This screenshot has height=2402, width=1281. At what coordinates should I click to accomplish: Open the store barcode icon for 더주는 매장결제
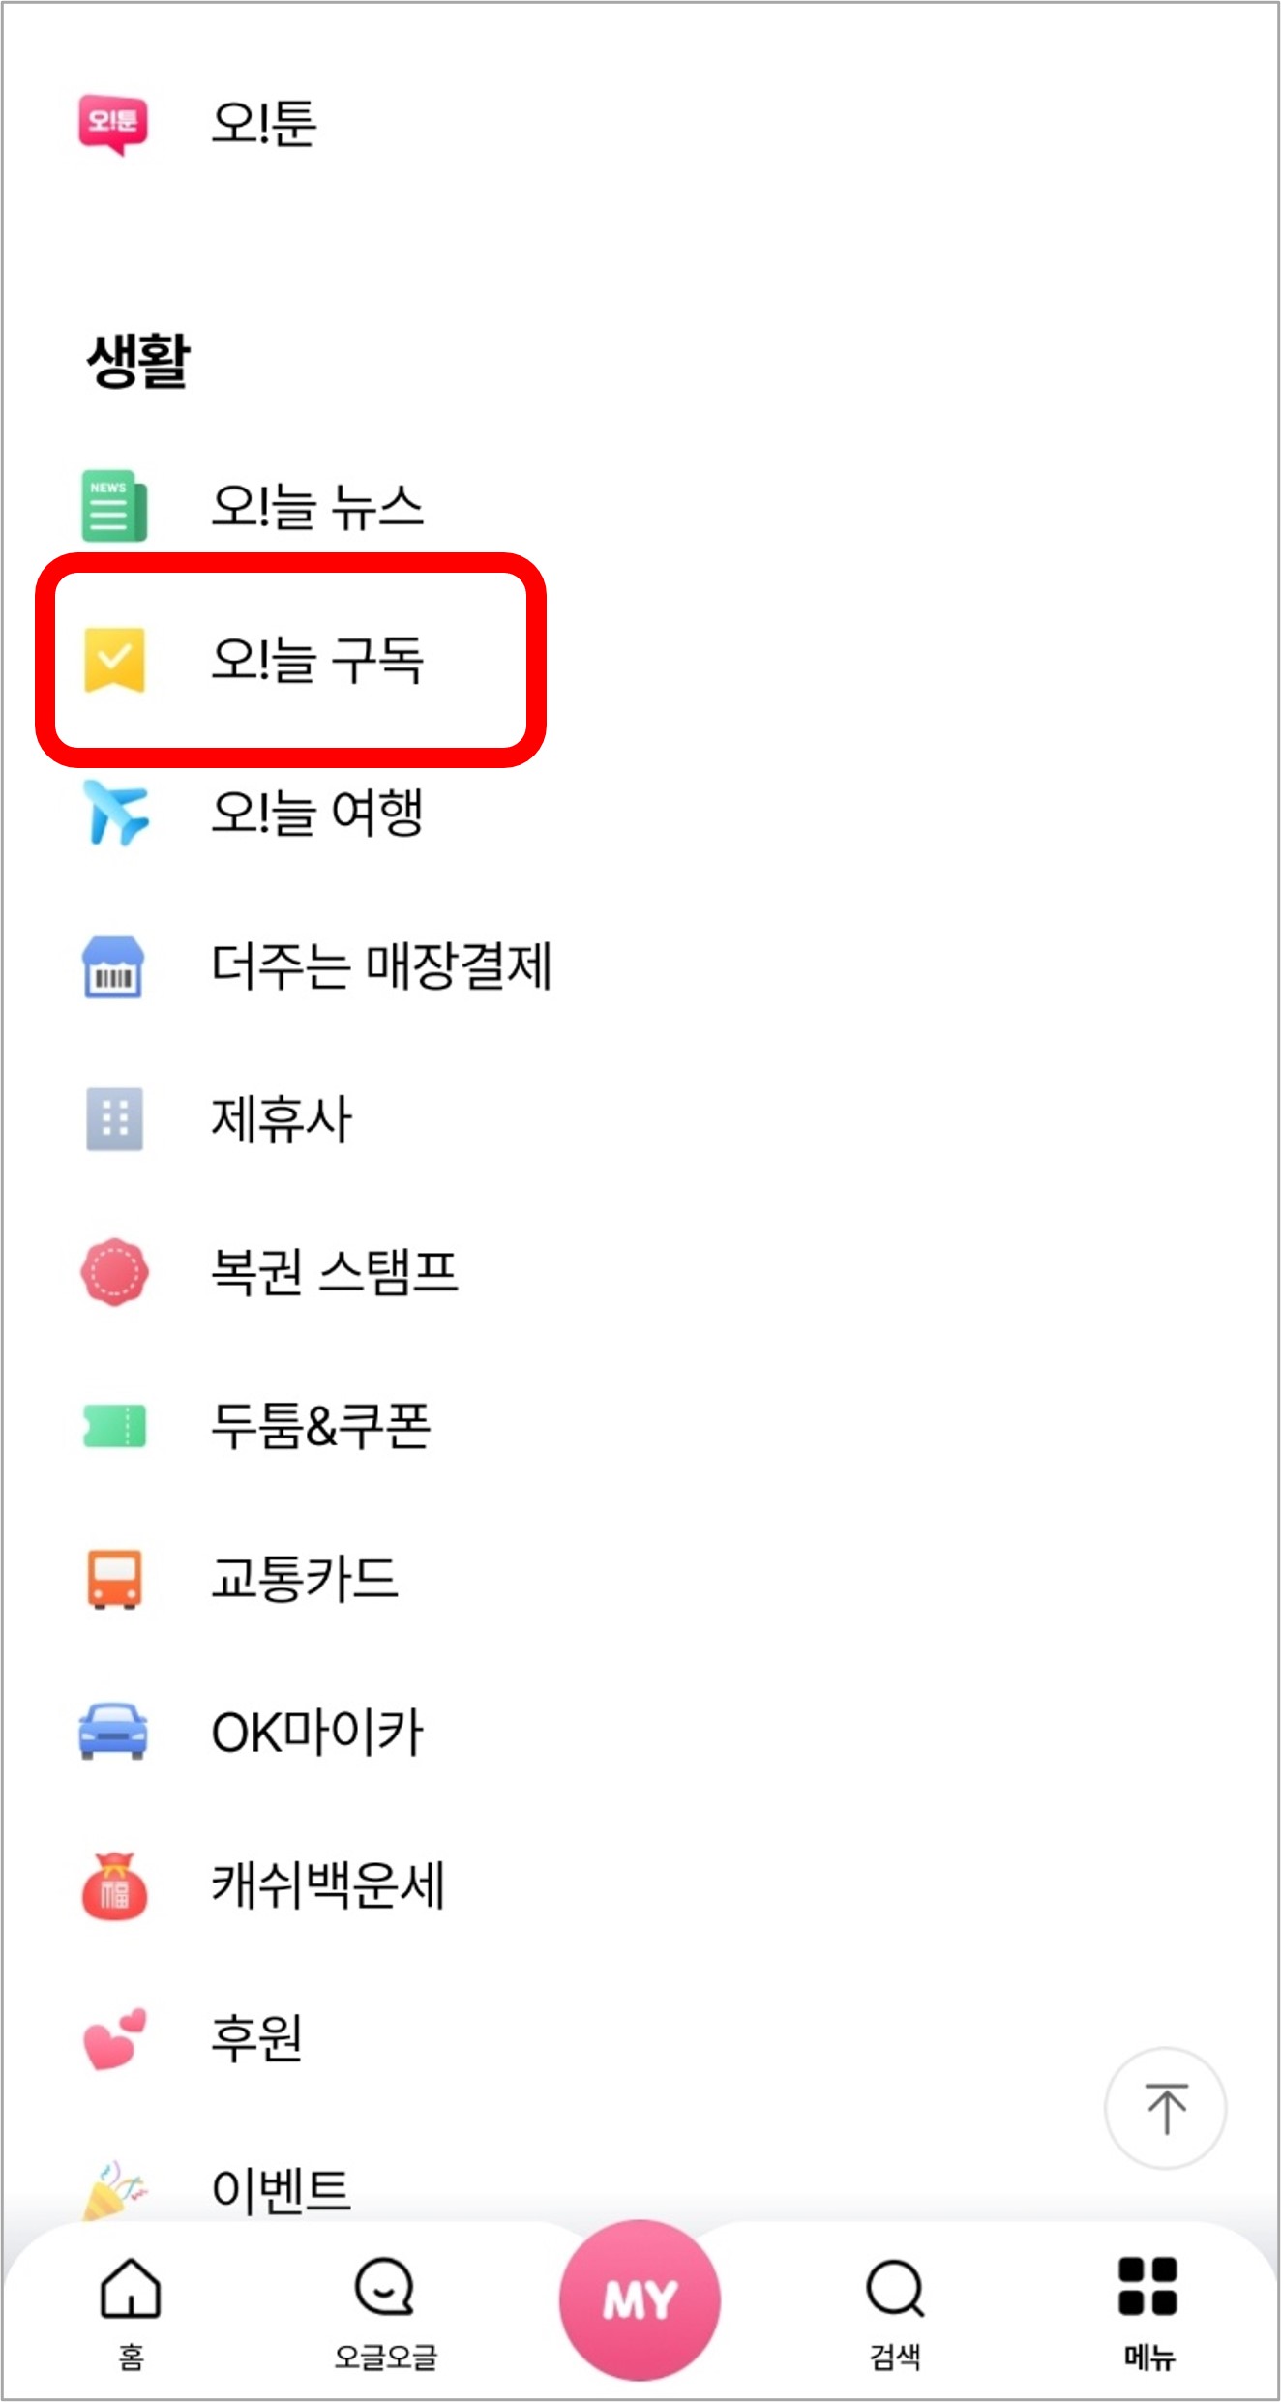click(113, 965)
